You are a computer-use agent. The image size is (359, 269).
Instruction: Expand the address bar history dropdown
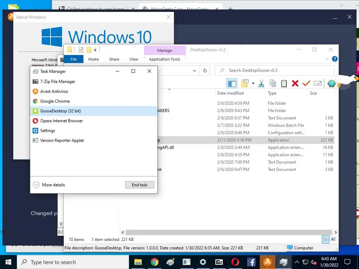pyautogui.click(x=194, y=71)
